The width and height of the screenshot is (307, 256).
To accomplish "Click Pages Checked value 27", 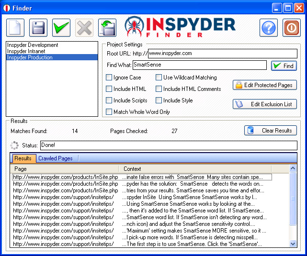I will [x=174, y=131].
